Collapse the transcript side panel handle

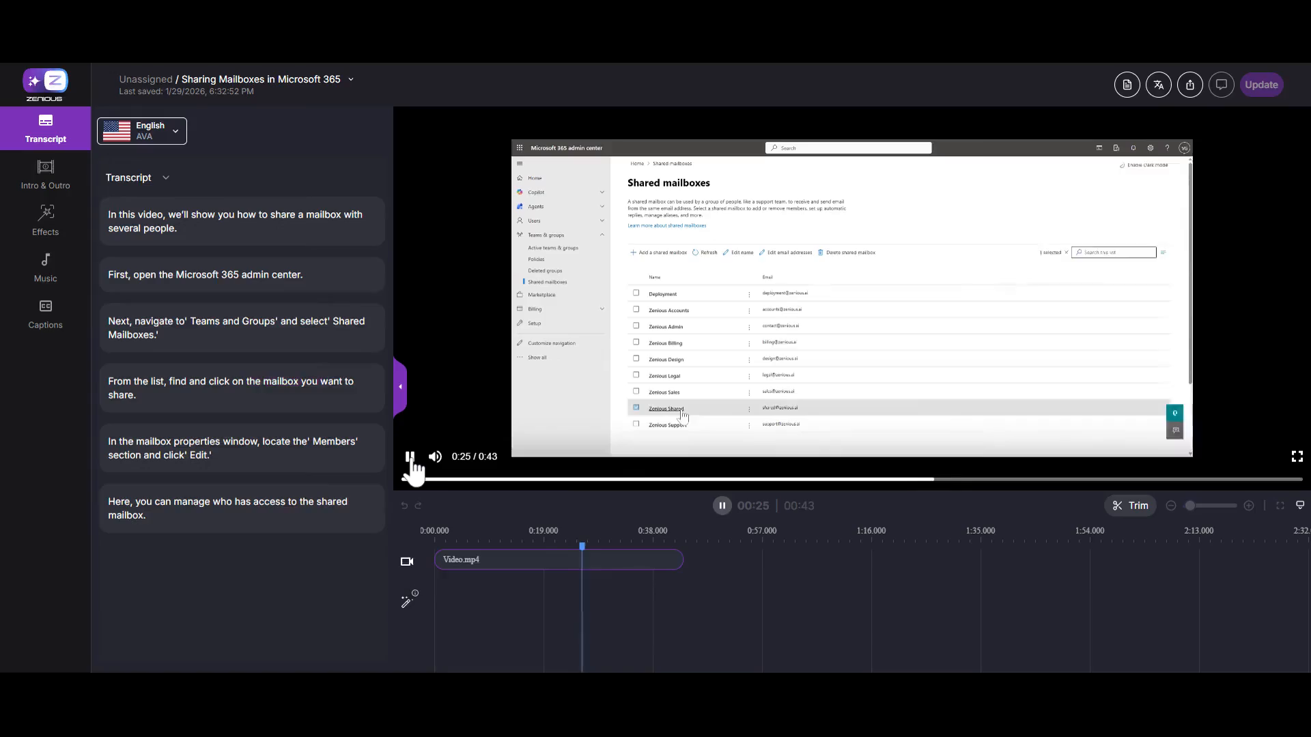tap(400, 387)
